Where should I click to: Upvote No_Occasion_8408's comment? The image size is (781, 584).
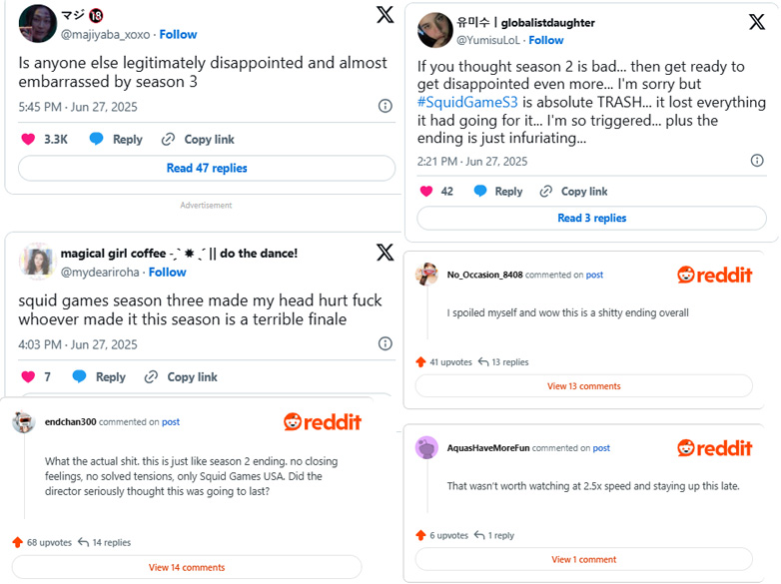click(x=420, y=361)
